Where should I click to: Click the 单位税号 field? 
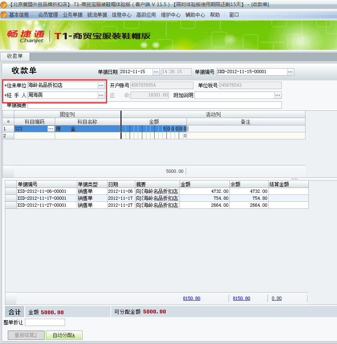(250, 85)
